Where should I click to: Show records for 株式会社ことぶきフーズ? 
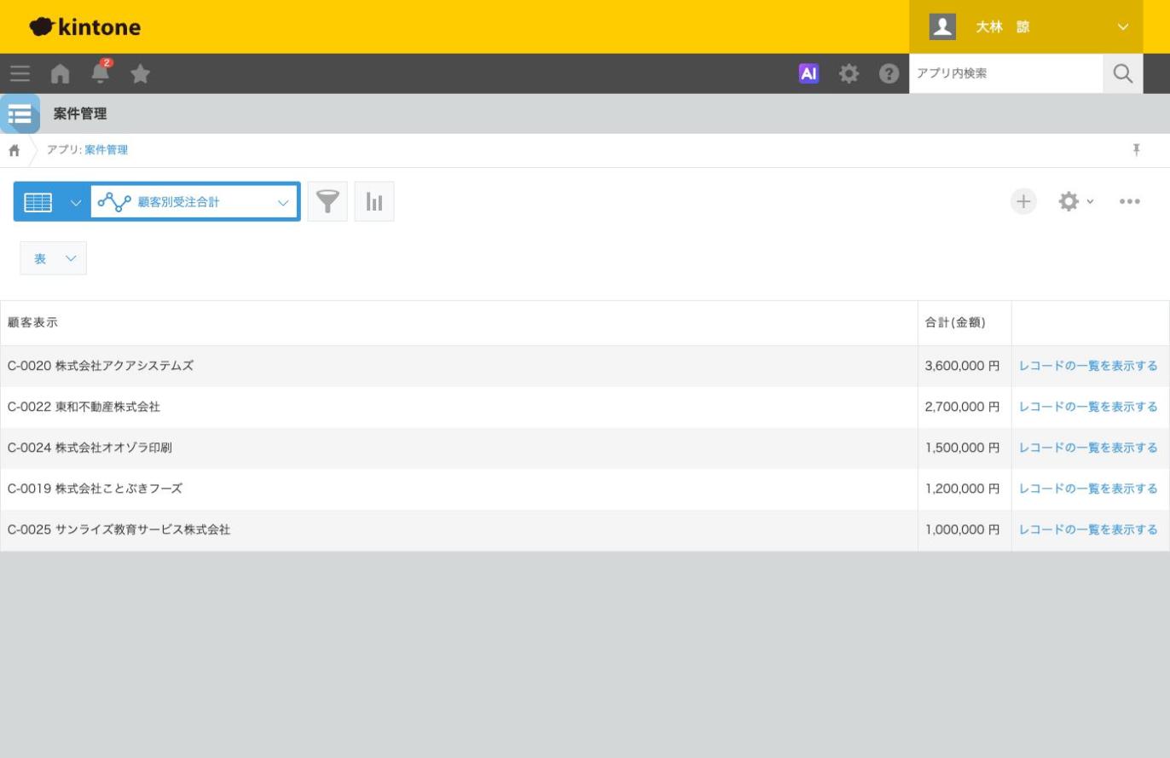(1088, 489)
